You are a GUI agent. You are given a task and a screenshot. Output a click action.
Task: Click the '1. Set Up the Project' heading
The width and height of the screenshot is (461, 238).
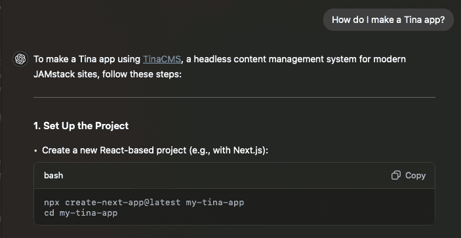pos(81,126)
